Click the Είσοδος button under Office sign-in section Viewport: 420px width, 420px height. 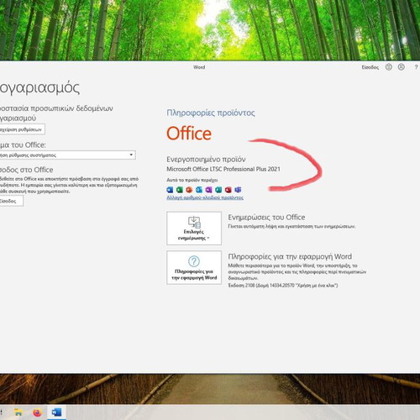(11, 201)
